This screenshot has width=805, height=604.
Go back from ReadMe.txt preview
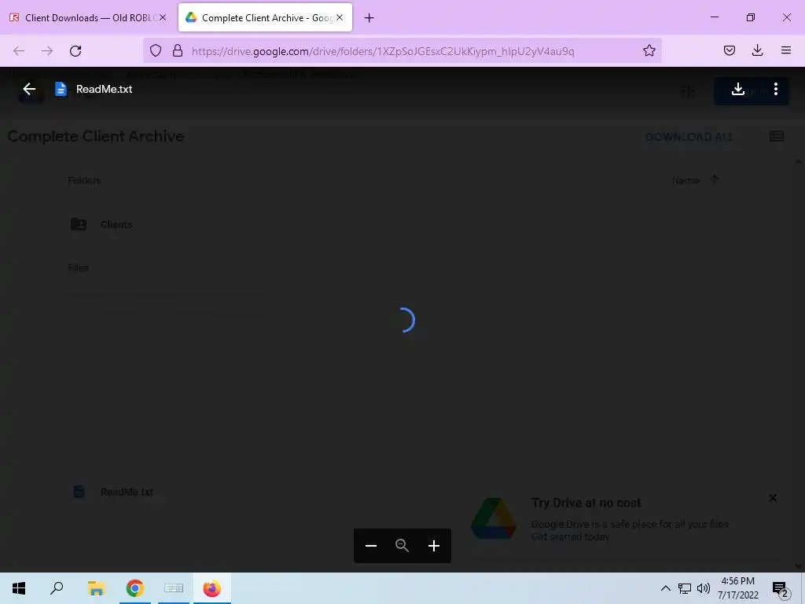[x=29, y=89]
